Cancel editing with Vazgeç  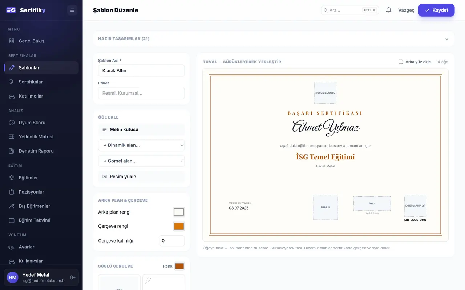click(x=406, y=10)
